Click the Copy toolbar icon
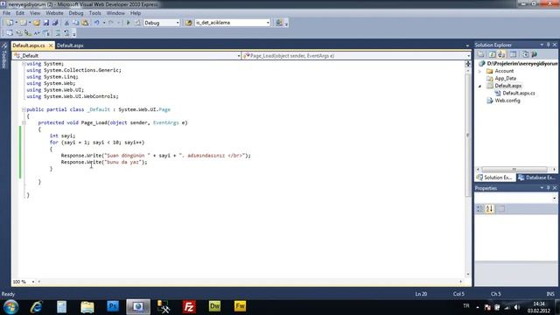 point(76,23)
